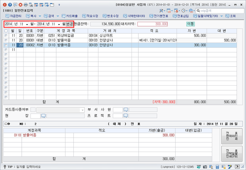Click the 전표 선택일괄 인쇄 (F9) button
The height and width of the screenshot is (170, 246).
[232, 153]
